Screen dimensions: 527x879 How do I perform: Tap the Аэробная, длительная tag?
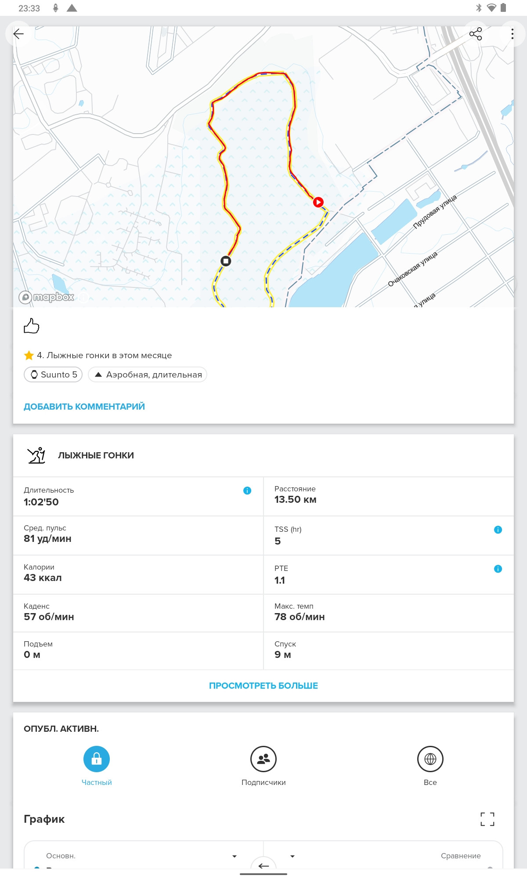148,374
